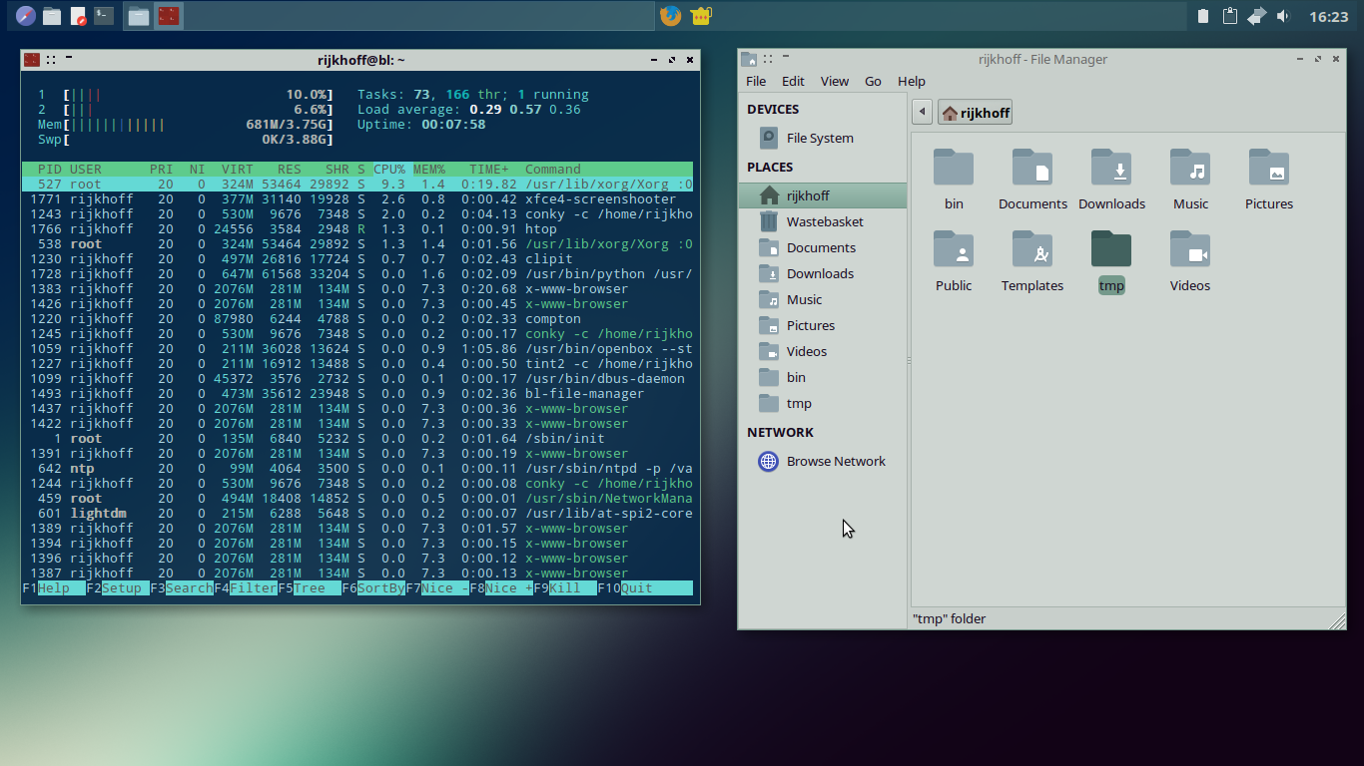Image resolution: width=1364 pixels, height=766 pixels.
Task: Switch to the terminal window via its taskbar button
Action: click(169, 16)
